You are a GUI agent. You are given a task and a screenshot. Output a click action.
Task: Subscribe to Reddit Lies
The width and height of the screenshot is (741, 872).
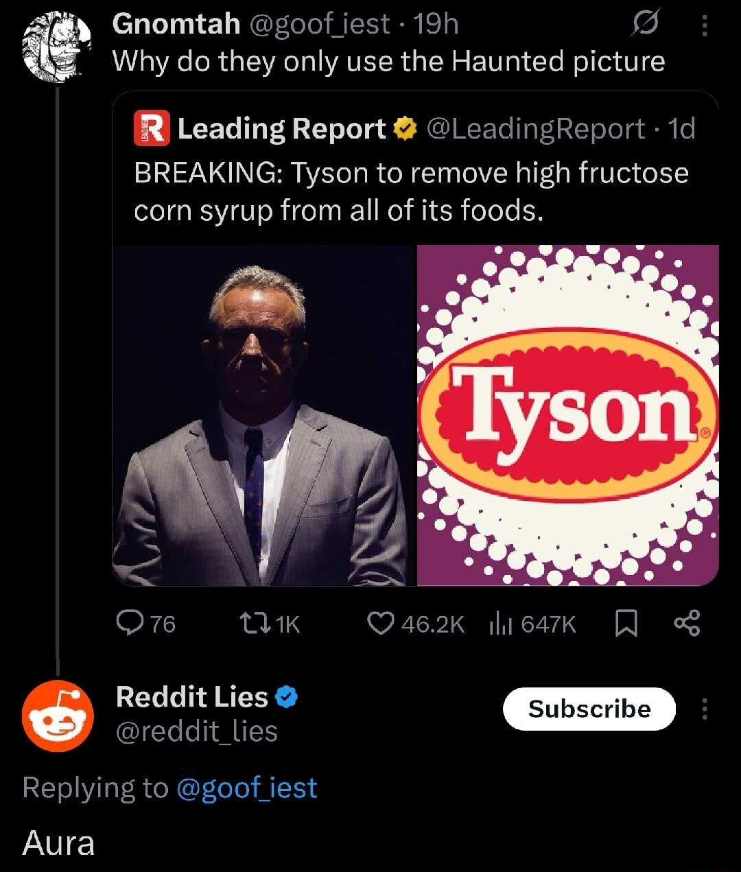click(x=589, y=709)
